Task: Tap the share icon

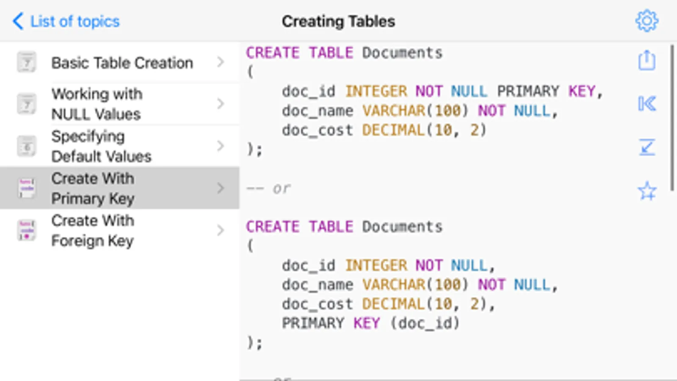Action: click(x=647, y=60)
